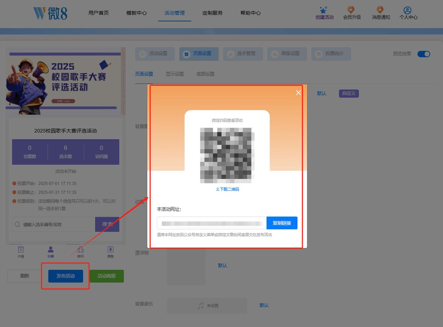Click the 未设置 music status text
This screenshot has width=443, height=327.
pos(213,306)
